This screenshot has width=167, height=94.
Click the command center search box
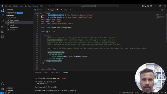point(87,6)
